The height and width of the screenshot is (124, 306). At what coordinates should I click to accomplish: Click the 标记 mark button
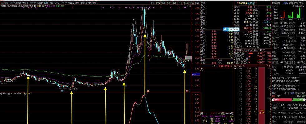186,3
